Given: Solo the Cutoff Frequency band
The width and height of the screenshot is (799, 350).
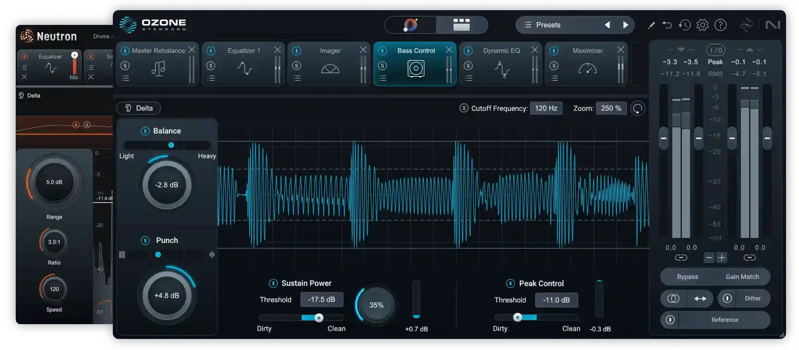Looking at the screenshot, I should tap(464, 108).
